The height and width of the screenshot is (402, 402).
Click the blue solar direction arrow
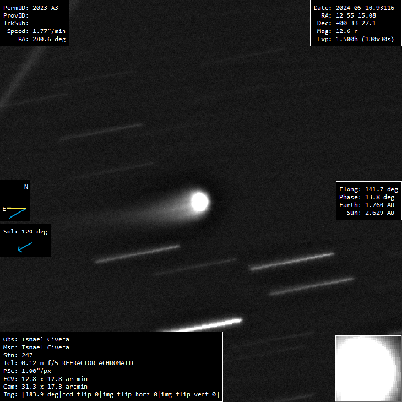[x=25, y=247]
